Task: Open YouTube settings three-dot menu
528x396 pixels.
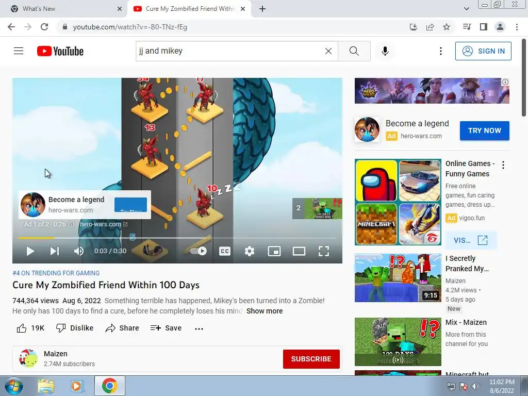Action: point(440,51)
